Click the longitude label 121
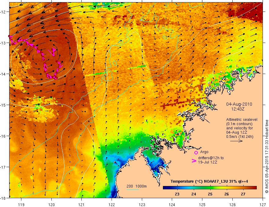269x207 pixels. click(x=82, y=205)
